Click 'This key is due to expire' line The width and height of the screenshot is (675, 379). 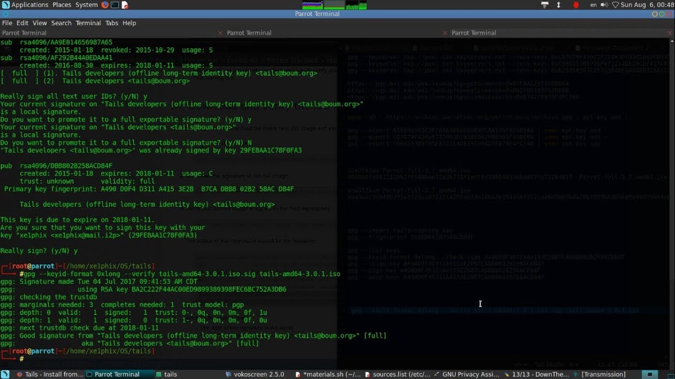tap(77, 220)
